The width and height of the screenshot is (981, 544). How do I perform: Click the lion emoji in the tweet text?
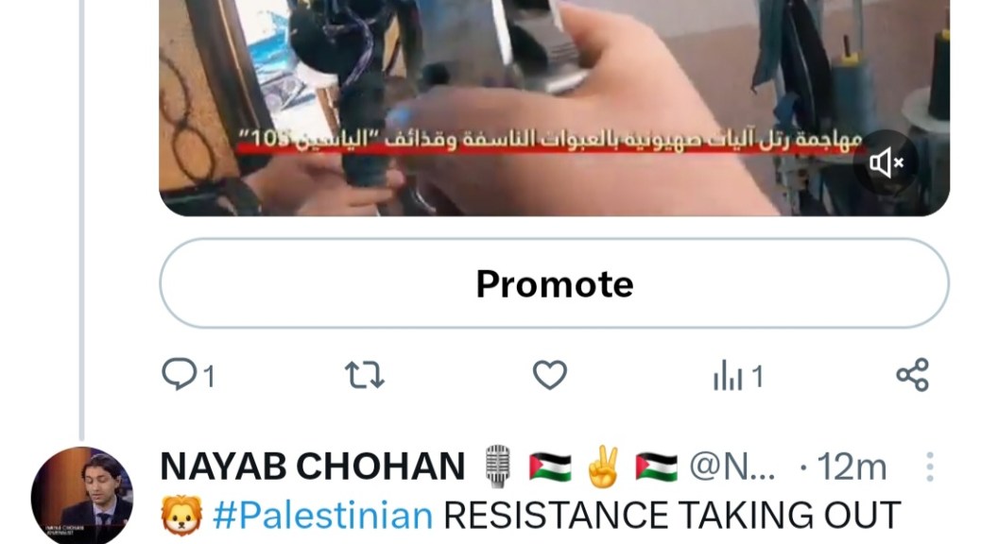182,516
